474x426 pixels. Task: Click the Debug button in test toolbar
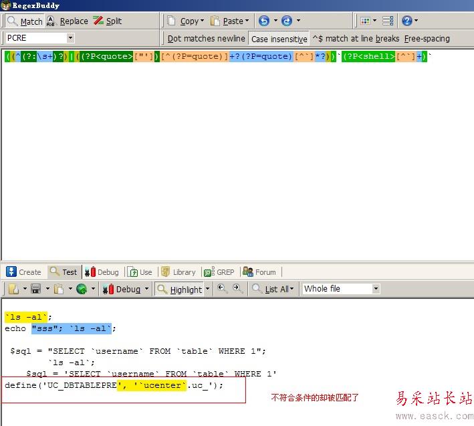(x=122, y=289)
